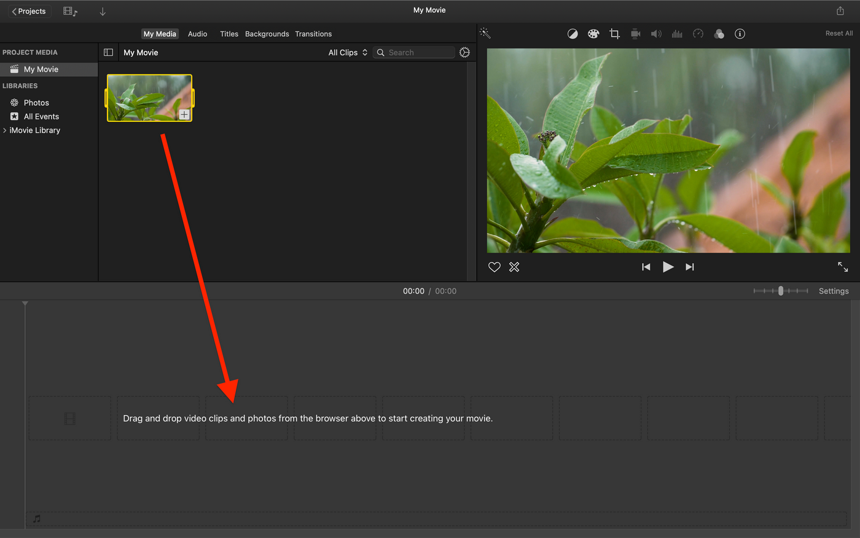The image size is (860, 538).
Task: Select the green leaf clip thumbnail
Action: tap(149, 98)
